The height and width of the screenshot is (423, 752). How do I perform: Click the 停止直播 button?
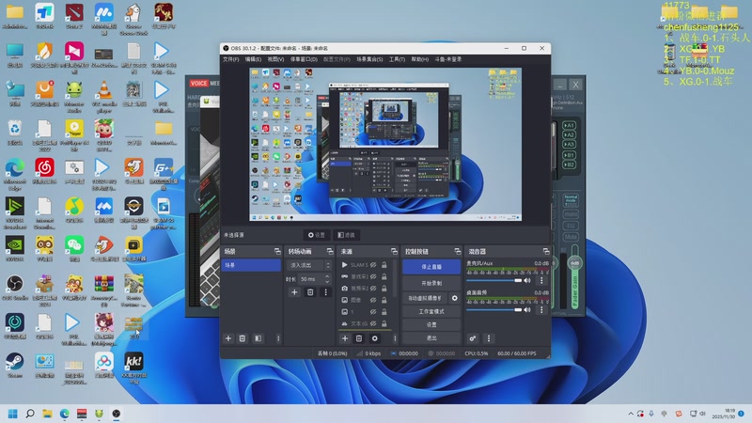click(431, 267)
